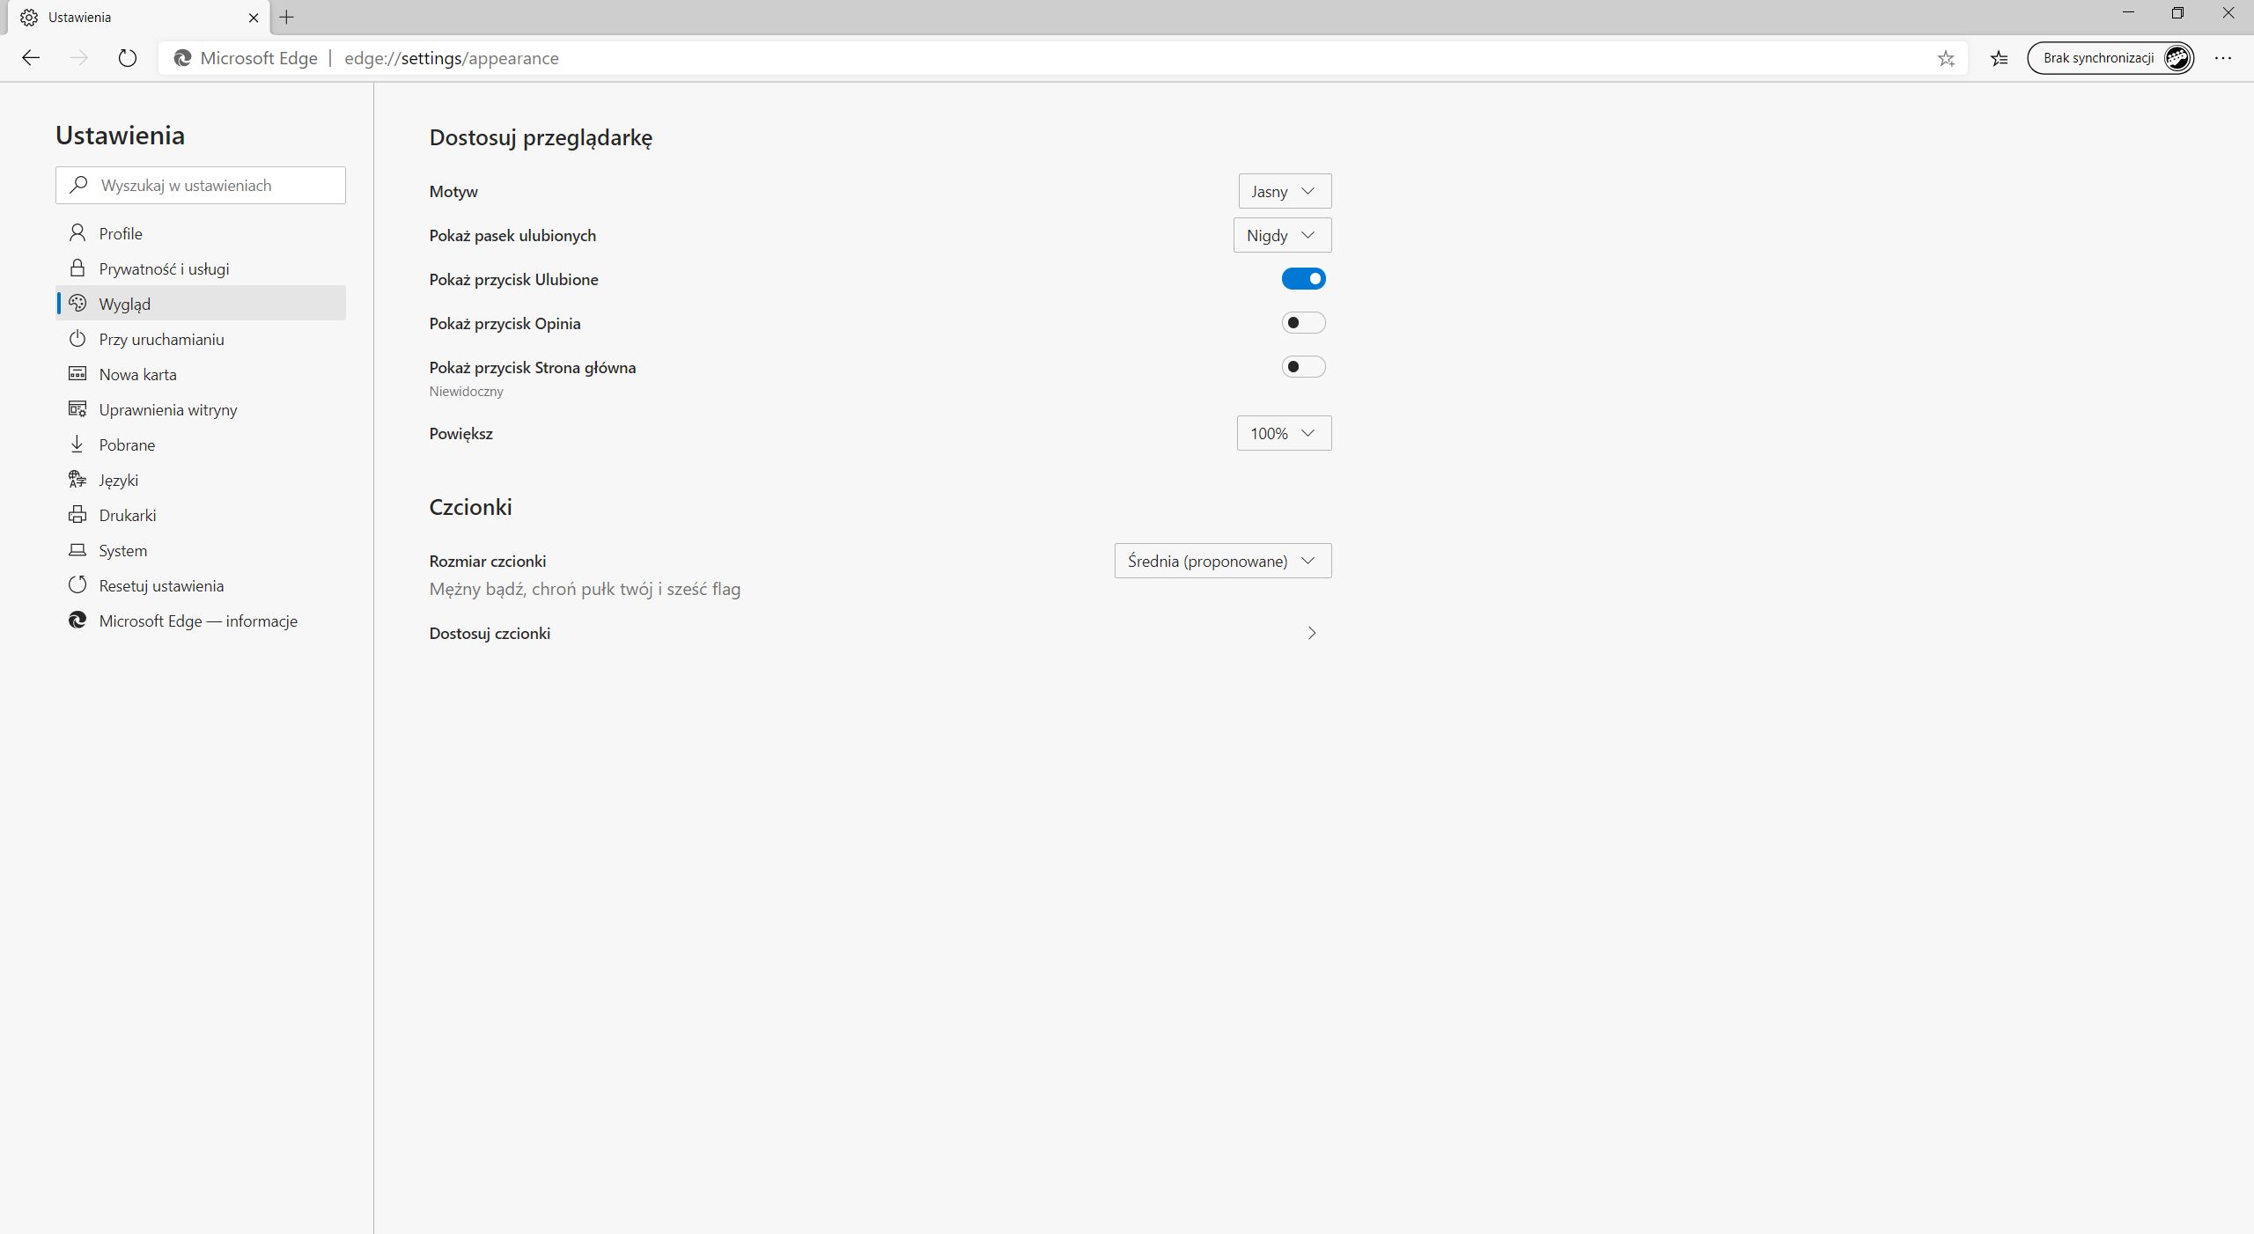
Task: Open Dostosuj czcionki chevron link
Action: (1311, 633)
